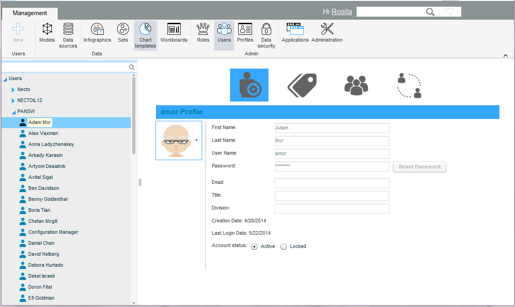515x307 pixels.
Task: Click the user list vertical scrollbar
Action: pyautogui.click(x=134, y=114)
